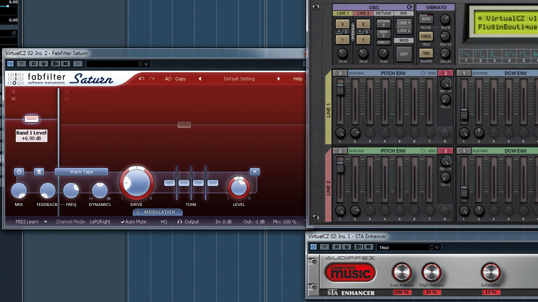Image resolution: width=538 pixels, height=302 pixels.
Task: Select the sawtooth waveform icon 1
Action: coord(466,56)
